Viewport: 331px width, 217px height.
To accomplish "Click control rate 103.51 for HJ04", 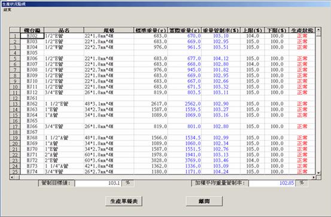I will pos(221,47).
